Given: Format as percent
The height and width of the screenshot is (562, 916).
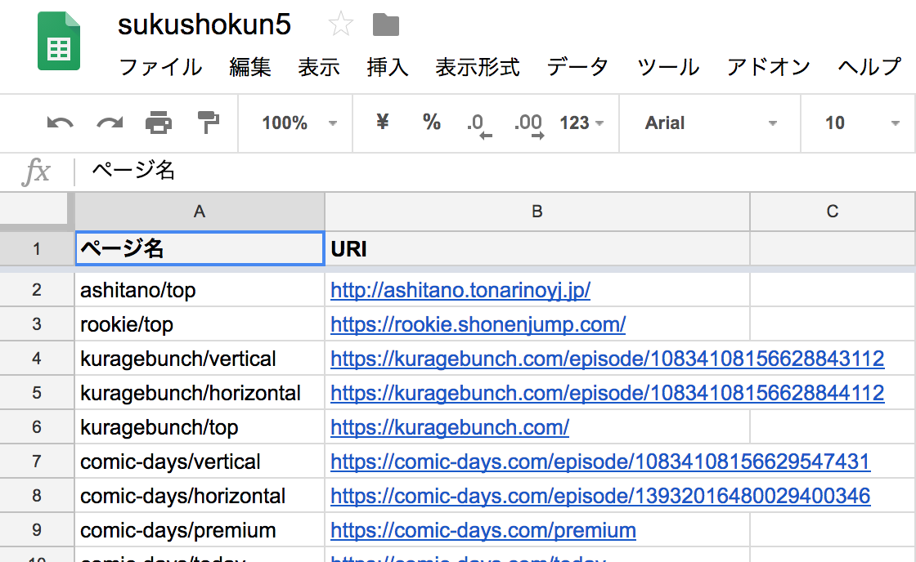Looking at the screenshot, I should click(x=431, y=123).
